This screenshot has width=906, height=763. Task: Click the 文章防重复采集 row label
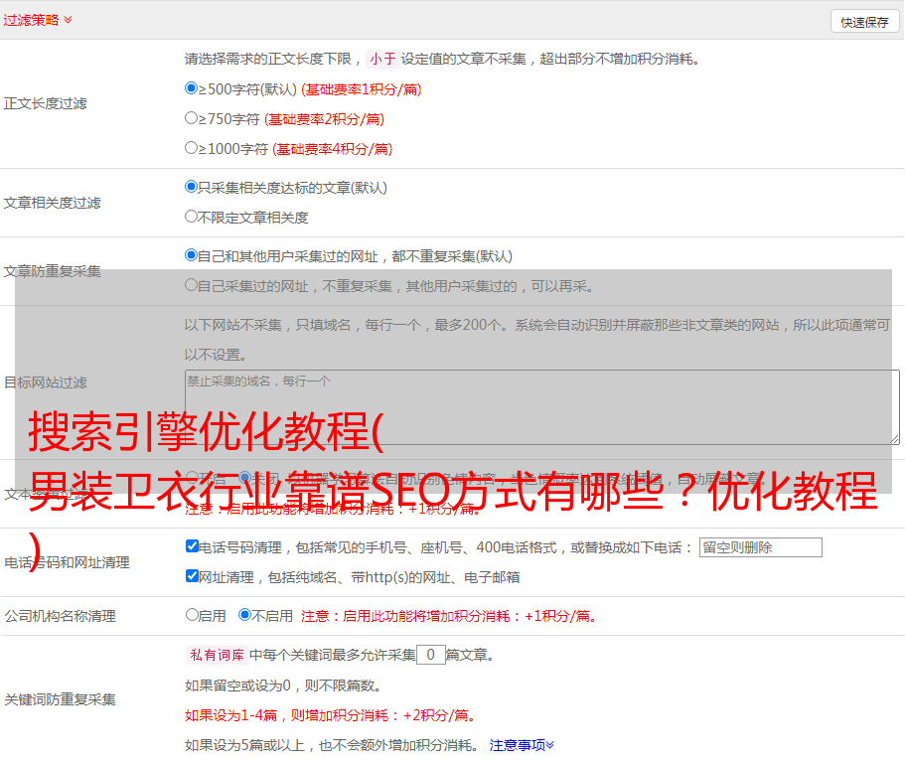(52, 271)
